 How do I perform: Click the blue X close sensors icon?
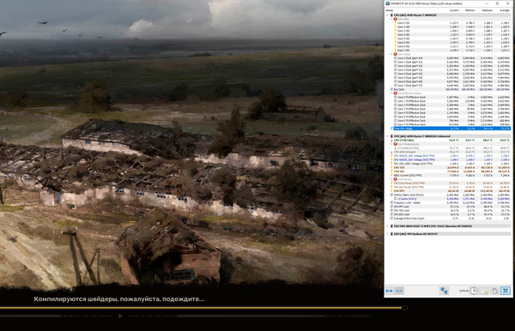[506, 291]
